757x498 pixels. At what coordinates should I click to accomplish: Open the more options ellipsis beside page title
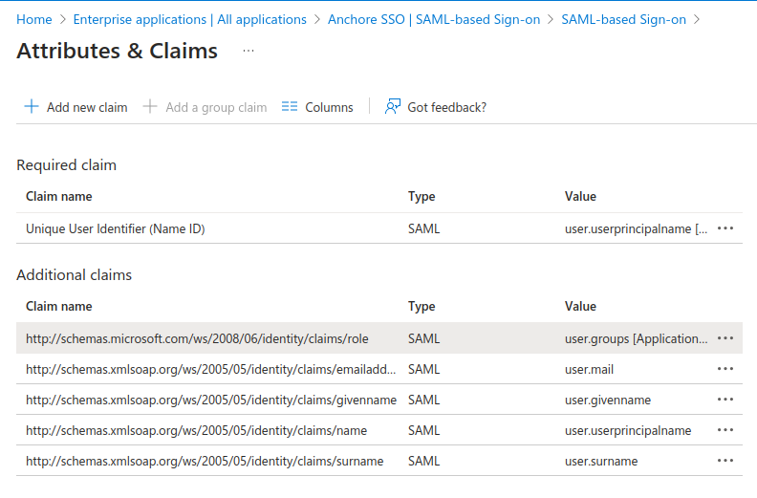(249, 51)
